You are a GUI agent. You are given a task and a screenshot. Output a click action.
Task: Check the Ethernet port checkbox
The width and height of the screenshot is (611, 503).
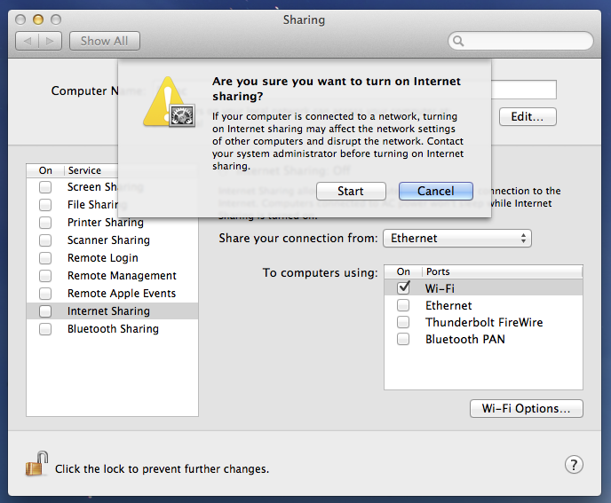[x=403, y=305]
